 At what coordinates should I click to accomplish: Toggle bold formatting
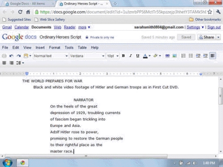pos(123,56)
